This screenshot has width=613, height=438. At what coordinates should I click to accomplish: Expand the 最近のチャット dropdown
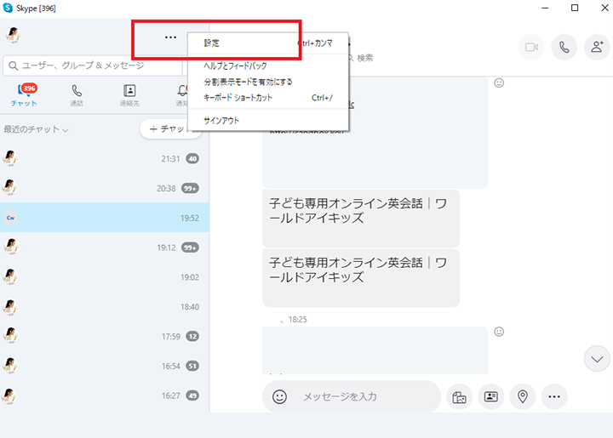tap(37, 129)
